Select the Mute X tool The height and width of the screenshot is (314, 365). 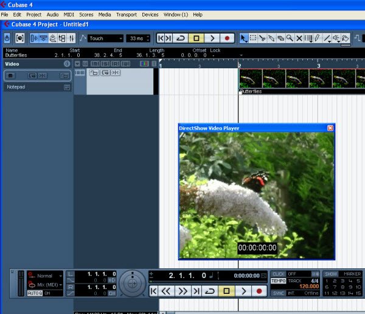(x=299, y=38)
